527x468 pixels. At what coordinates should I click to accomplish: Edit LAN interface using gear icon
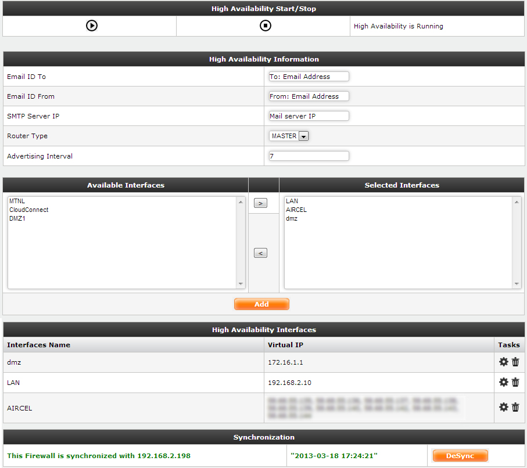[503, 382]
